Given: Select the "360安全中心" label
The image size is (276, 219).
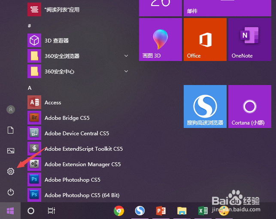Looking at the screenshot, I should click(59, 71).
